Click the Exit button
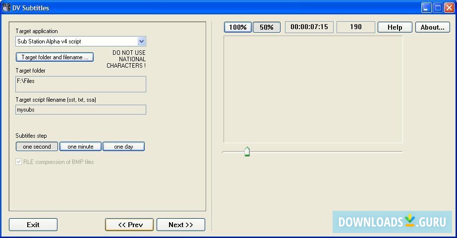457x238 pixels. [33, 225]
